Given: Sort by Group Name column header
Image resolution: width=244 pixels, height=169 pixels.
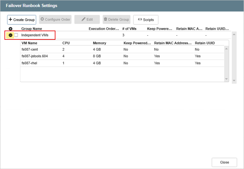Looking at the screenshot, I should (32, 29).
